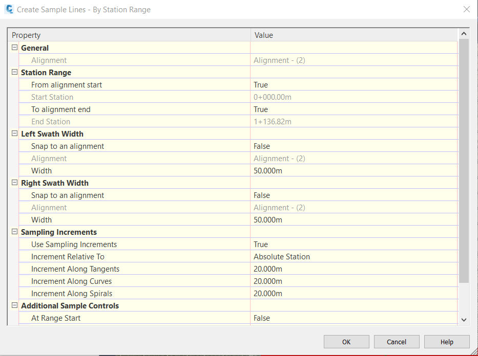The image size is (478, 356).
Task: Open the Help button
Action: pyautogui.click(x=447, y=342)
